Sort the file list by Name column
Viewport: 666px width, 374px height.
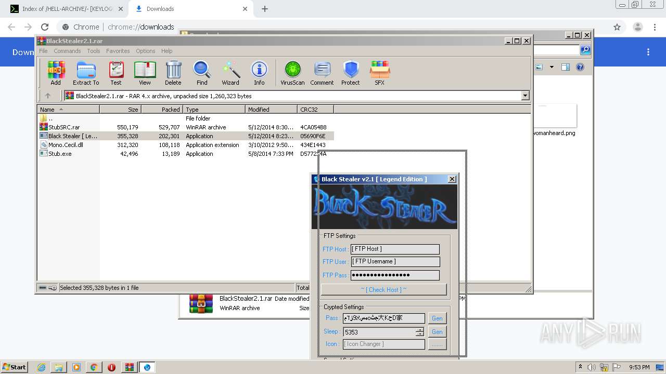point(68,109)
